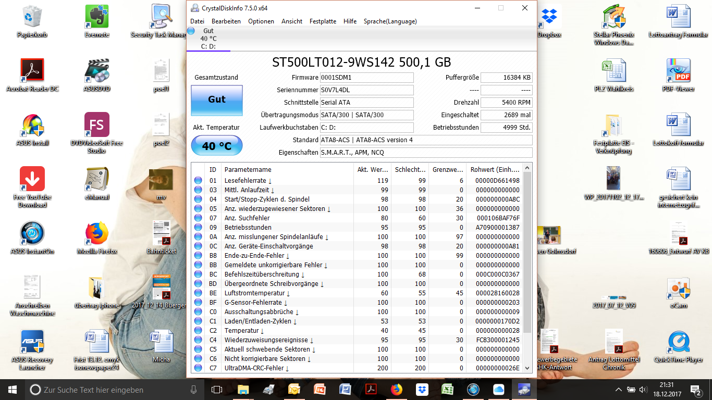
Task: Select the Gut 40 °C C: D: disk tab
Action: [208, 39]
